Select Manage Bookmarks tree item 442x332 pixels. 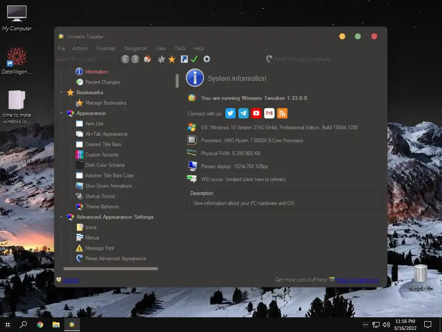click(106, 103)
